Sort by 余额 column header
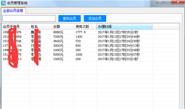 tap(63, 27)
